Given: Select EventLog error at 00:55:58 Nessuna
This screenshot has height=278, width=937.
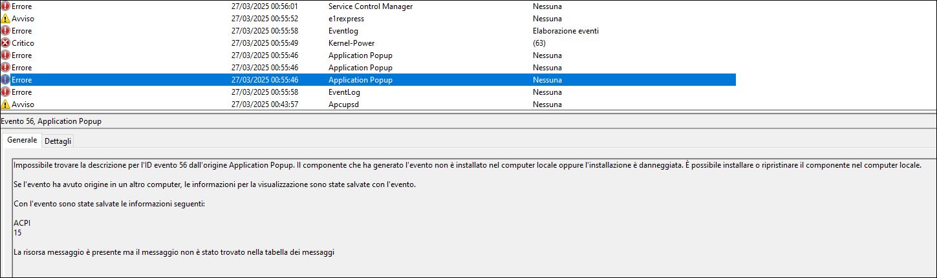Looking at the screenshot, I should (x=368, y=92).
